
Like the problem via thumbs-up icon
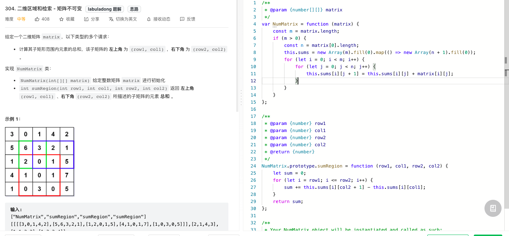[37, 19]
